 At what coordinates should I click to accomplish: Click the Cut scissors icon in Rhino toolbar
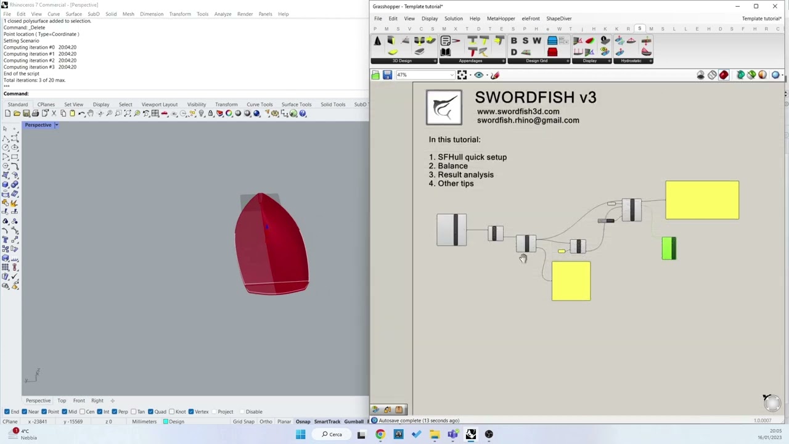pyautogui.click(x=54, y=113)
